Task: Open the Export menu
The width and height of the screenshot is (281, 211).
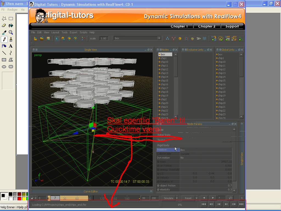Action: (x=74, y=32)
